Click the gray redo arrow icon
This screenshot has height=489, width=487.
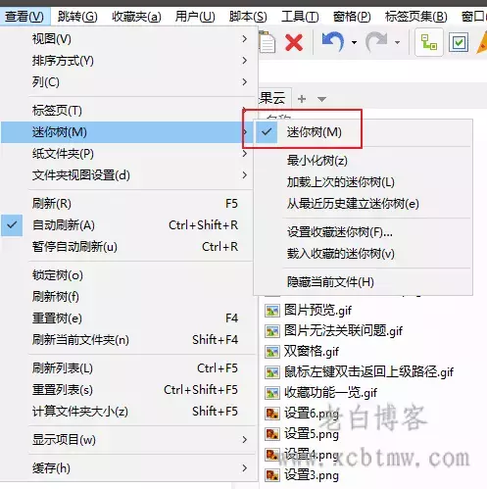click(x=377, y=42)
